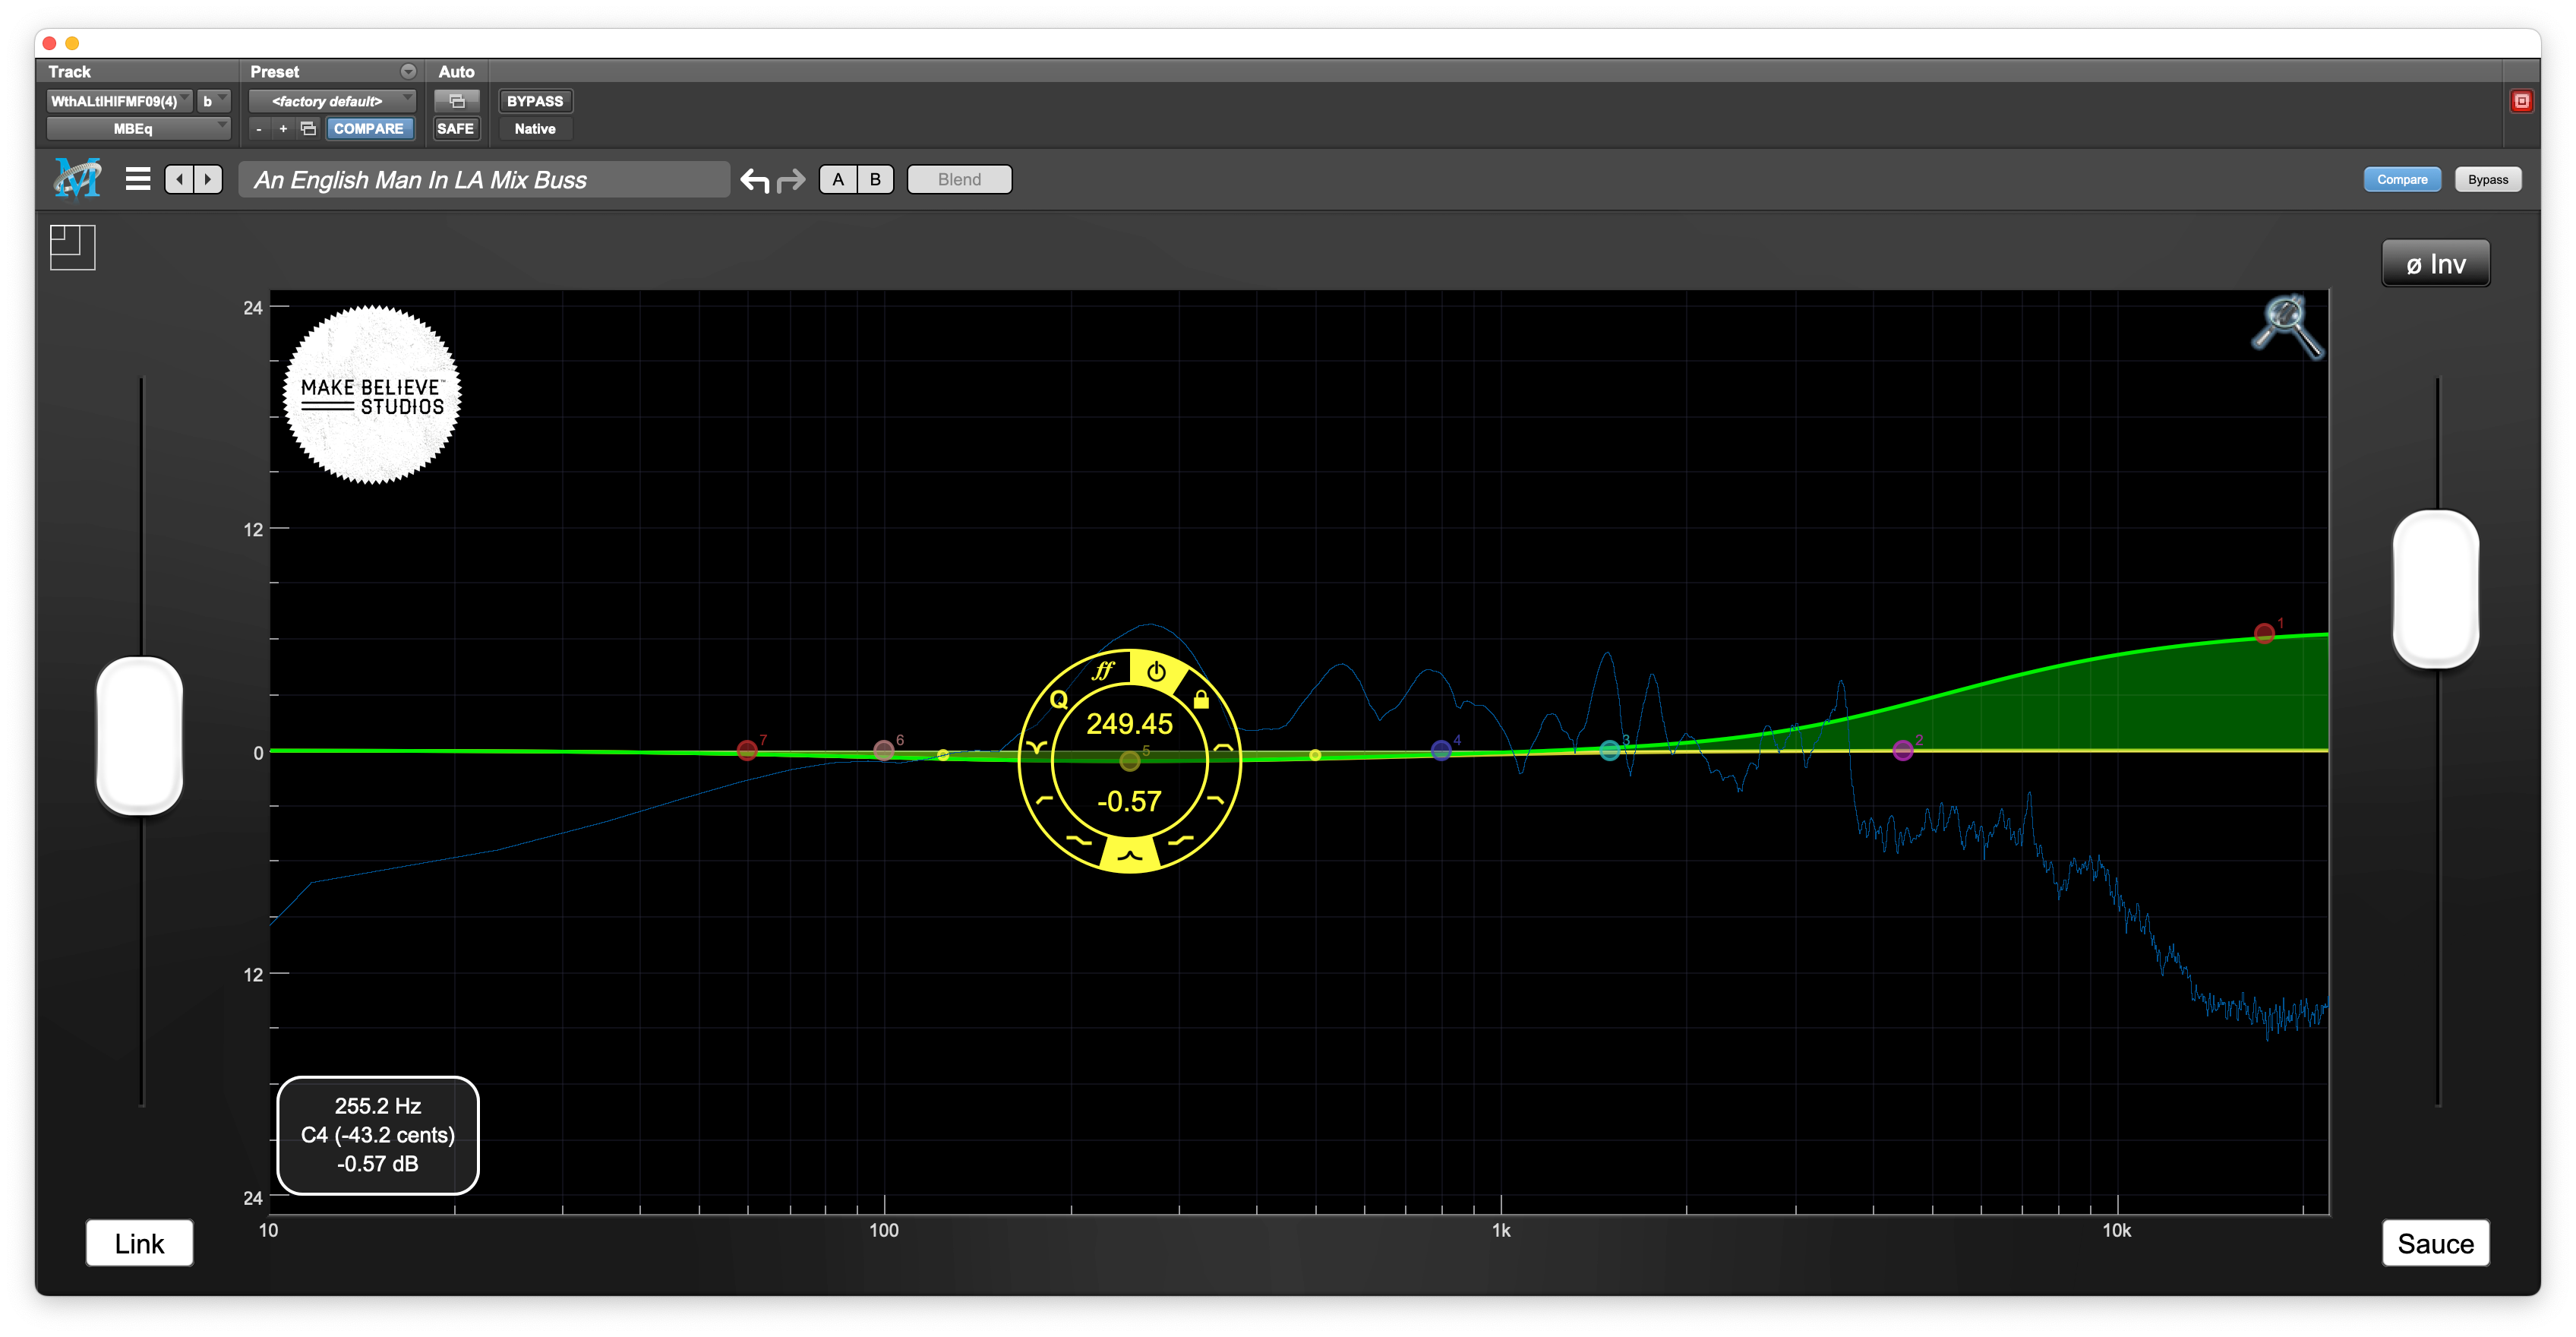
Task: Click the blue Compare button at top right
Action: (x=2401, y=179)
